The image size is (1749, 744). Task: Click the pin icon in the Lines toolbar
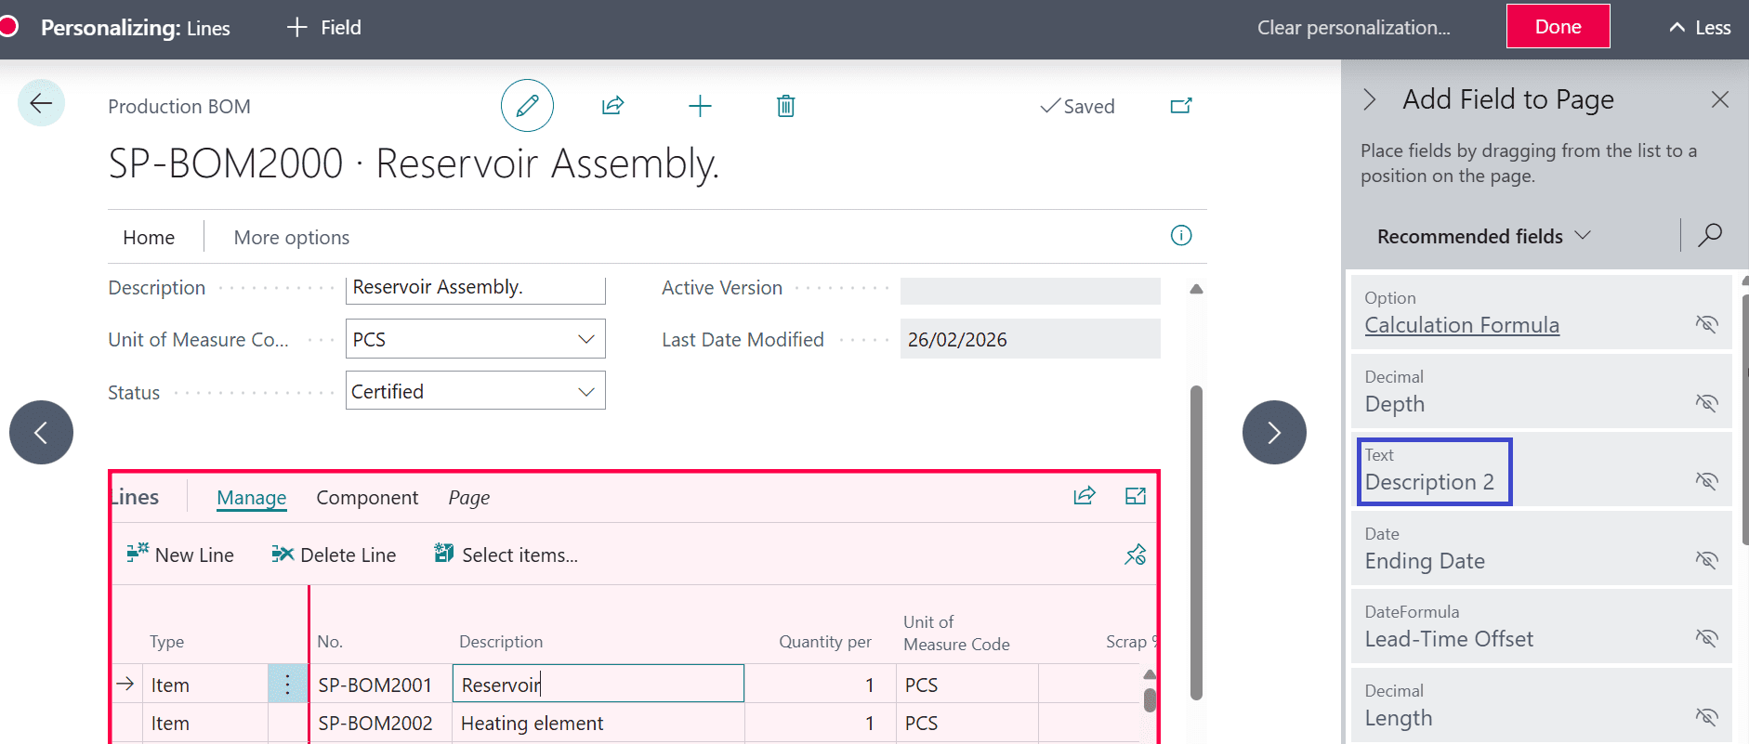pyautogui.click(x=1135, y=555)
